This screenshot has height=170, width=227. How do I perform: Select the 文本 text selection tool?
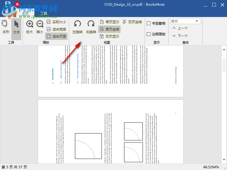[16, 27]
